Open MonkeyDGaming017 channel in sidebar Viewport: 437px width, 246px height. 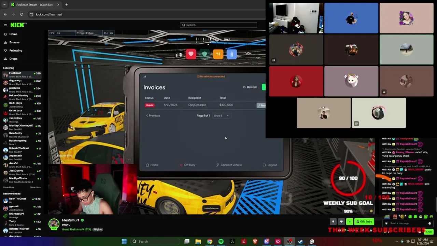click(x=21, y=127)
